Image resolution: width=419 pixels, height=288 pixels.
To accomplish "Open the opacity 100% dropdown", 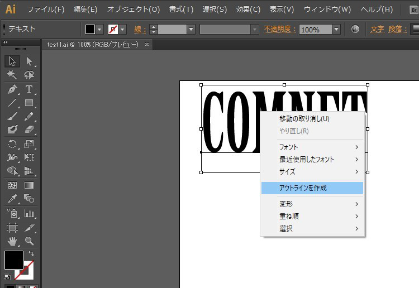I will pyautogui.click(x=336, y=29).
